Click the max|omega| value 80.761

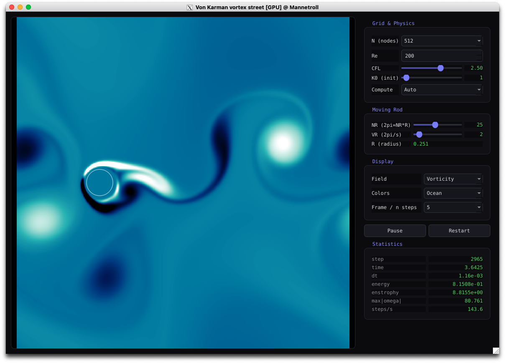pyautogui.click(x=474, y=301)
